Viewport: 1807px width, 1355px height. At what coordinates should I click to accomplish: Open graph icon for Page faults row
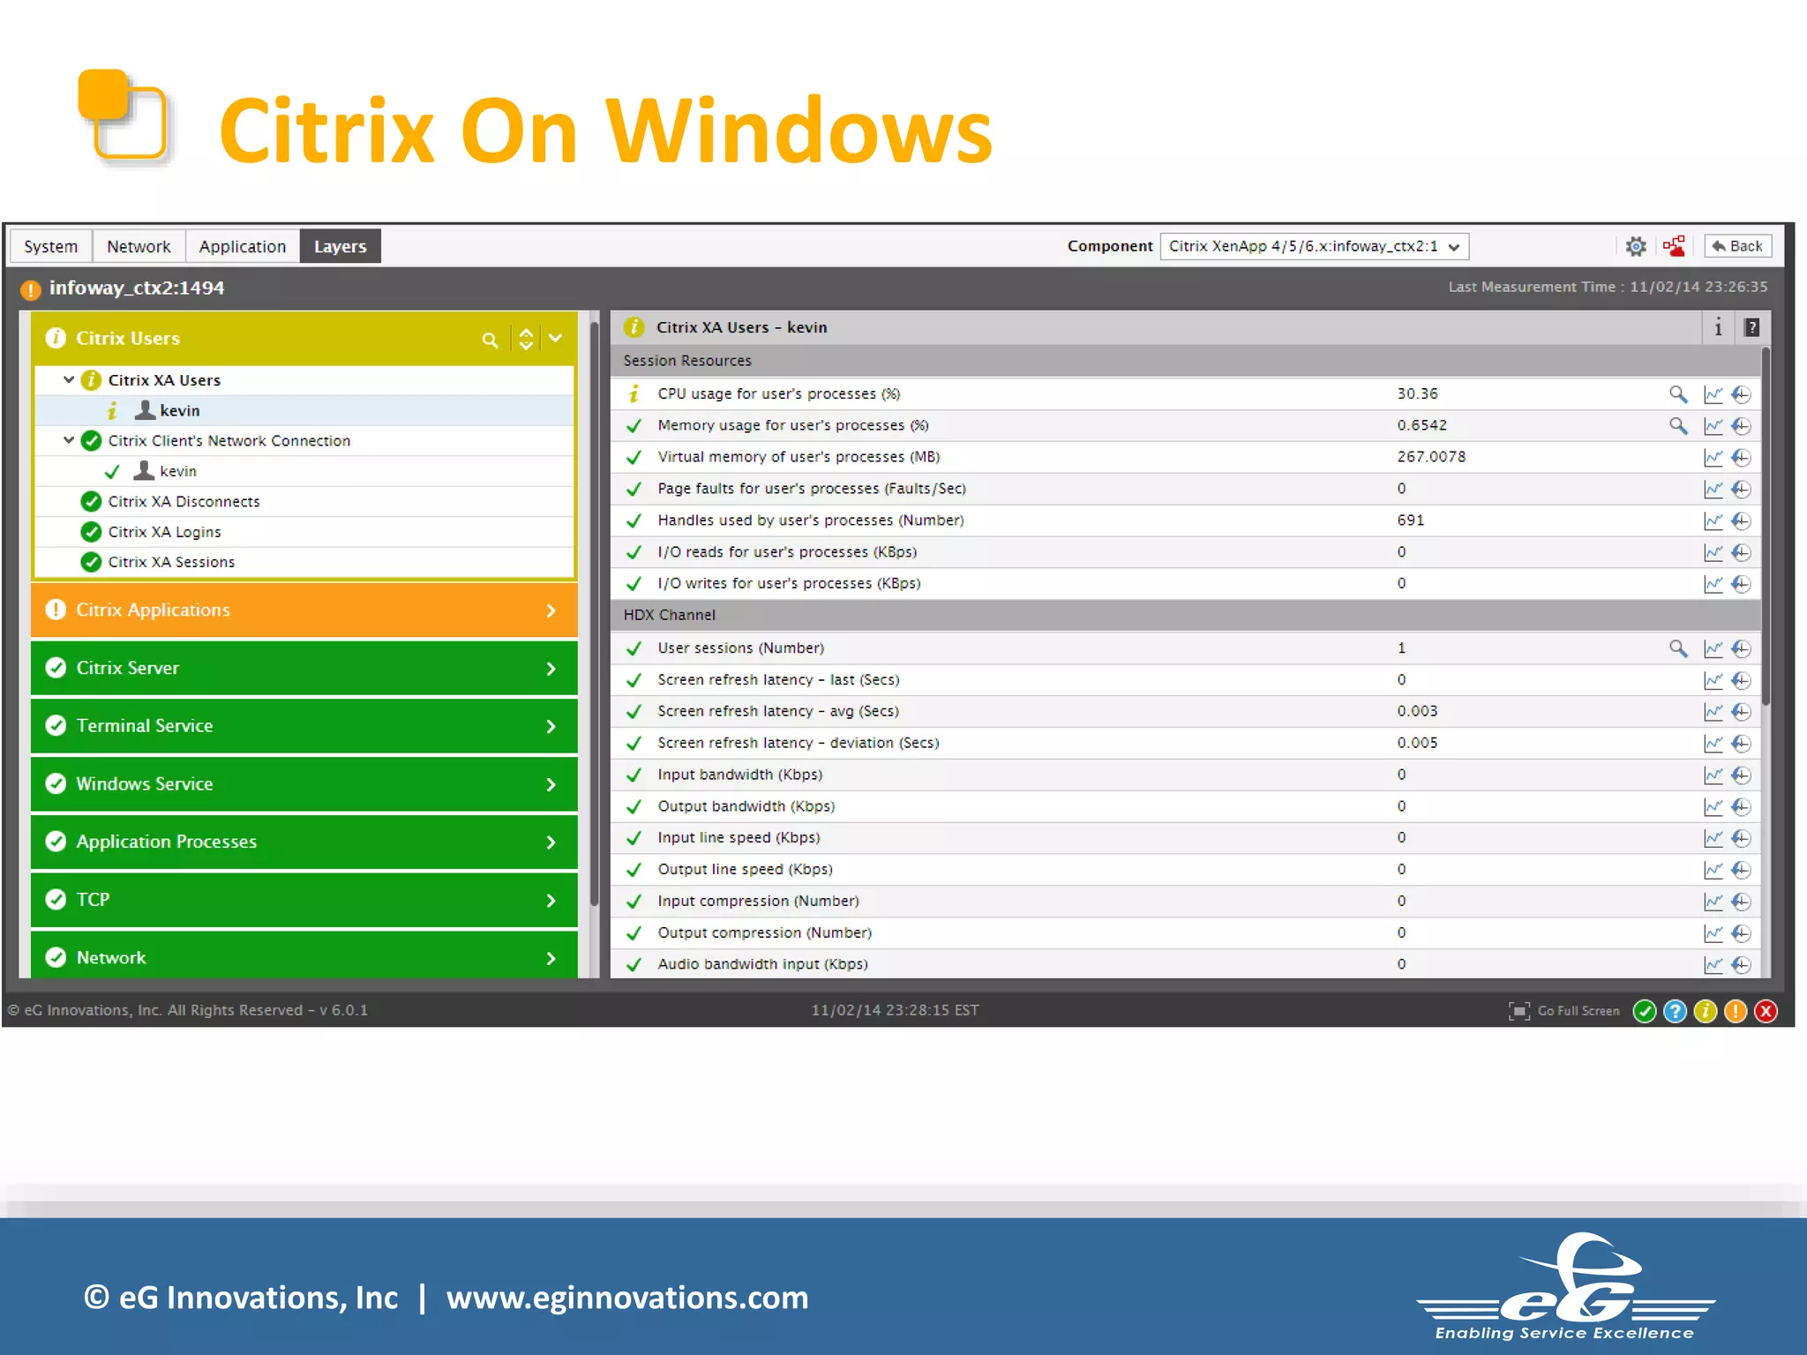click(1713, 489)
